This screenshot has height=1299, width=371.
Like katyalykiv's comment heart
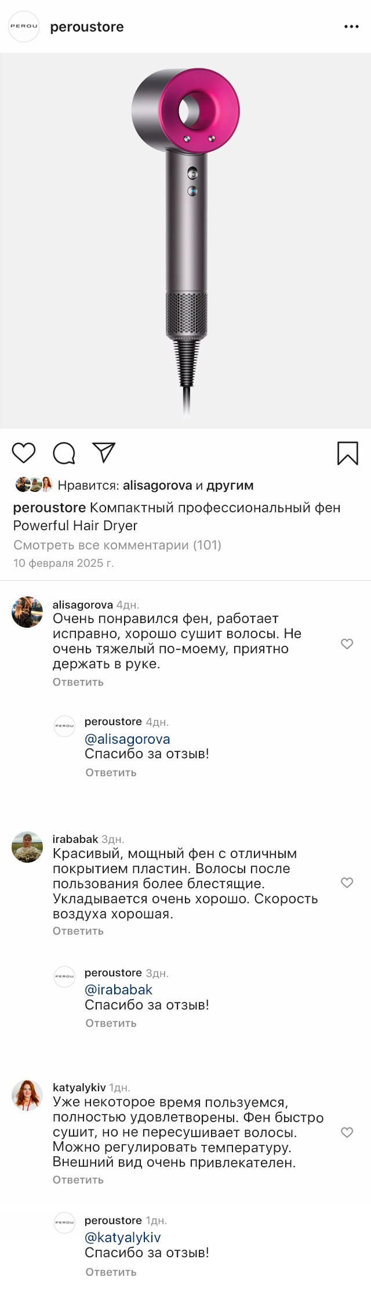[x=347, y=1132]
